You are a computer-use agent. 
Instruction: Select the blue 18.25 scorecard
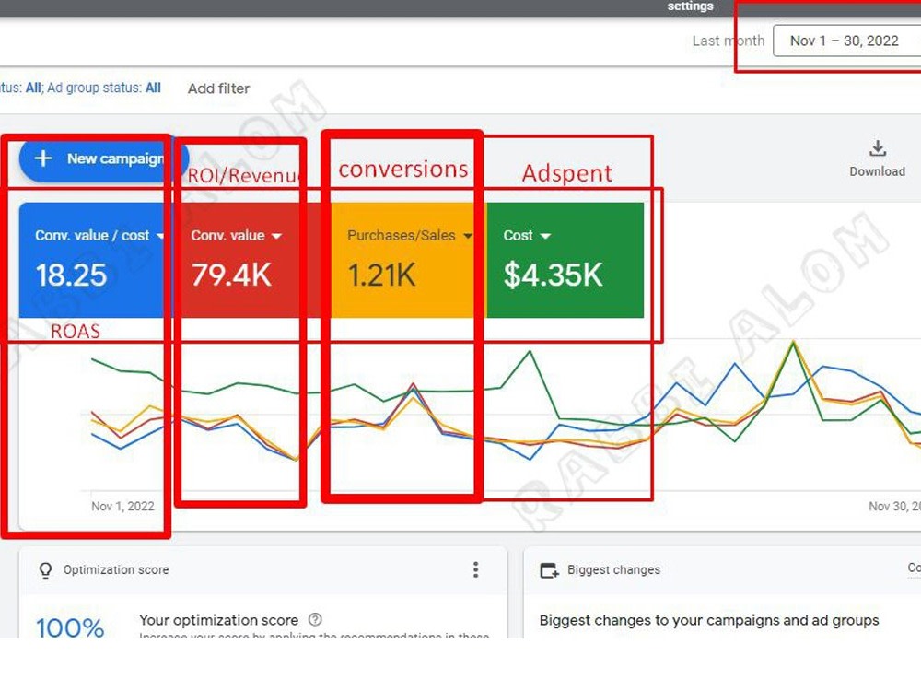point(97,261)
